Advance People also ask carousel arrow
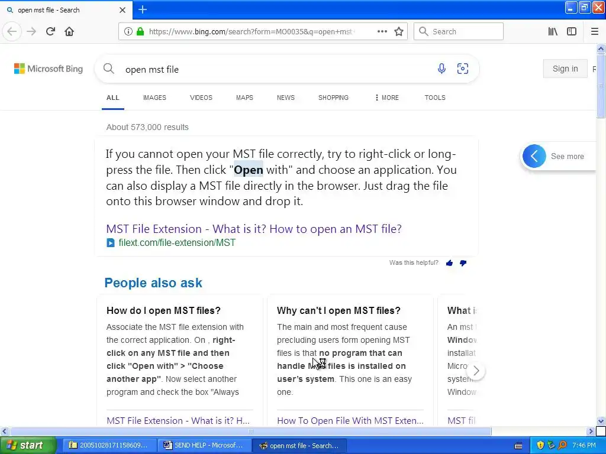This screenshot has height=454, width=606. [x=476, y=371]
